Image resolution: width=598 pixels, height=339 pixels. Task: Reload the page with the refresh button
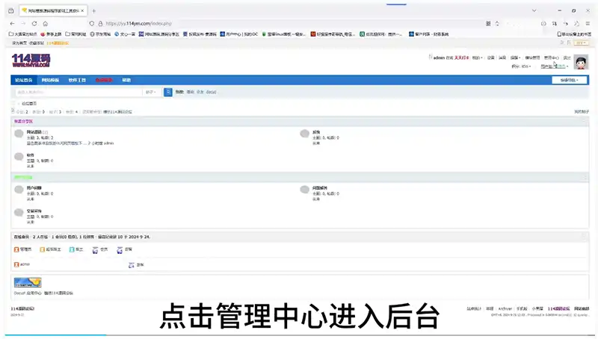(34, 23)
